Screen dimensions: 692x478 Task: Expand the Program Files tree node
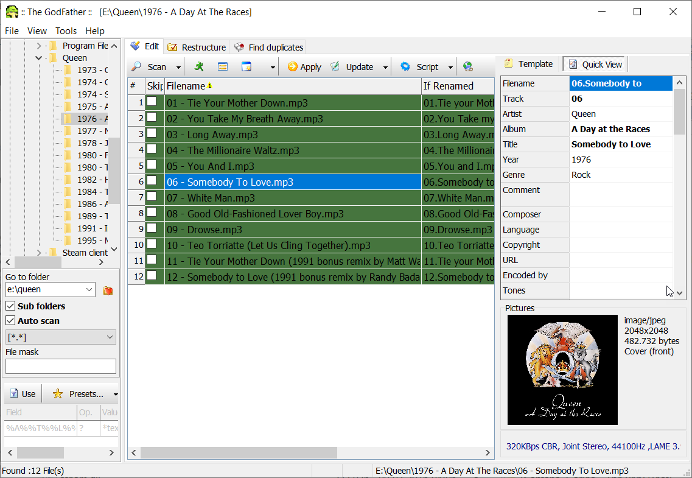pyautogui.click(x=39, y=46)
